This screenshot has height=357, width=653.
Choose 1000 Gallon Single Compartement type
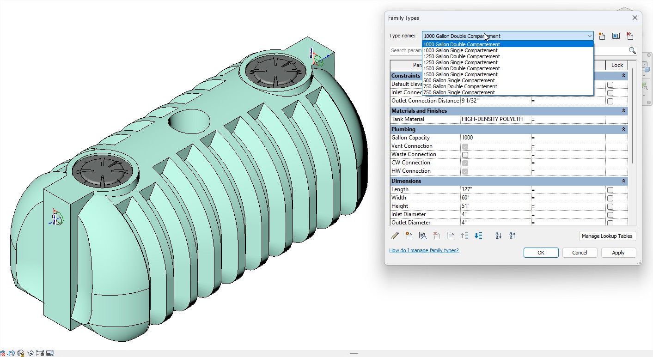[x=507, y=50]
